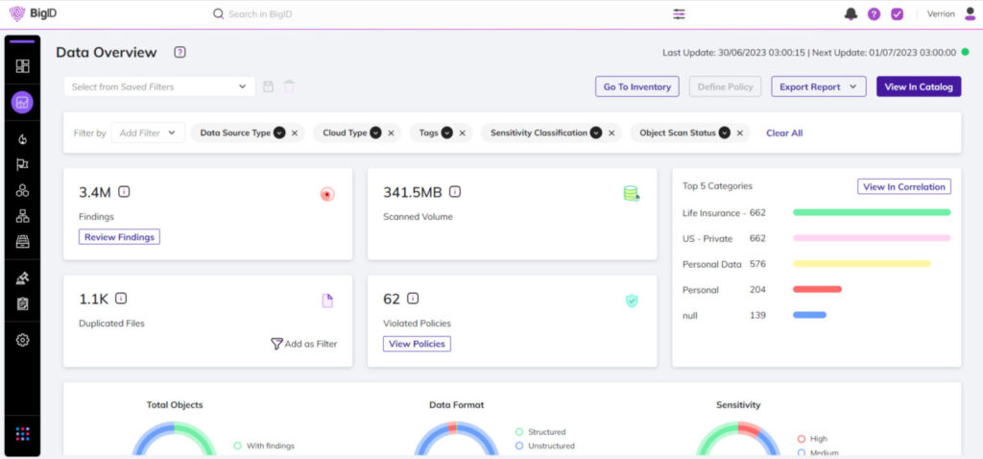
Task: Click the Search in BigID field
Action: tap(384, 14)
